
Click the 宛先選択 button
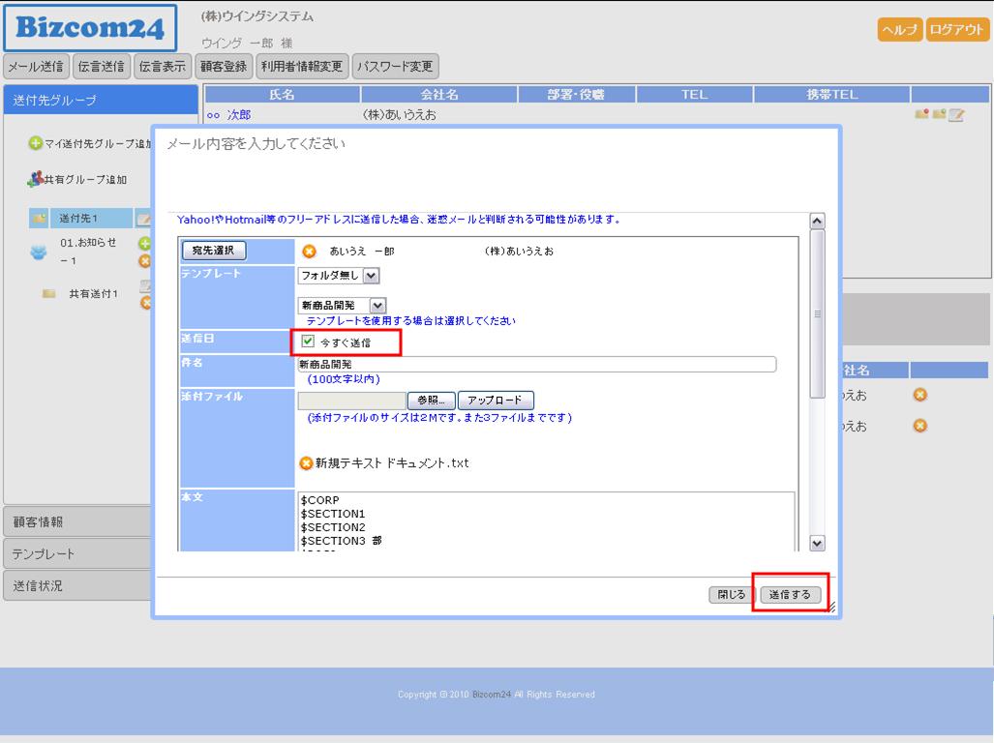coord(214,251)
